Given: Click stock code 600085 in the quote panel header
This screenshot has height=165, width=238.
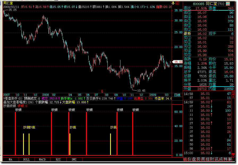Looking at the screenshot, I should click(x=198, y=4).
